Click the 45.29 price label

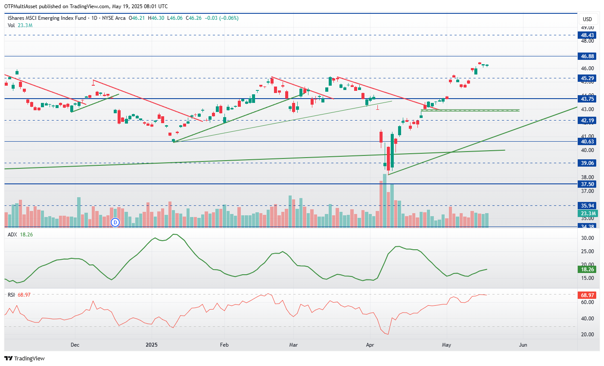pyautogui.click(x=588, y=78)
